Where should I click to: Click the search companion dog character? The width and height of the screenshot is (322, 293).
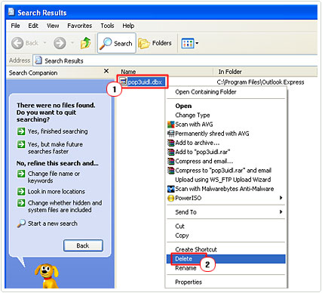[47, 276]
